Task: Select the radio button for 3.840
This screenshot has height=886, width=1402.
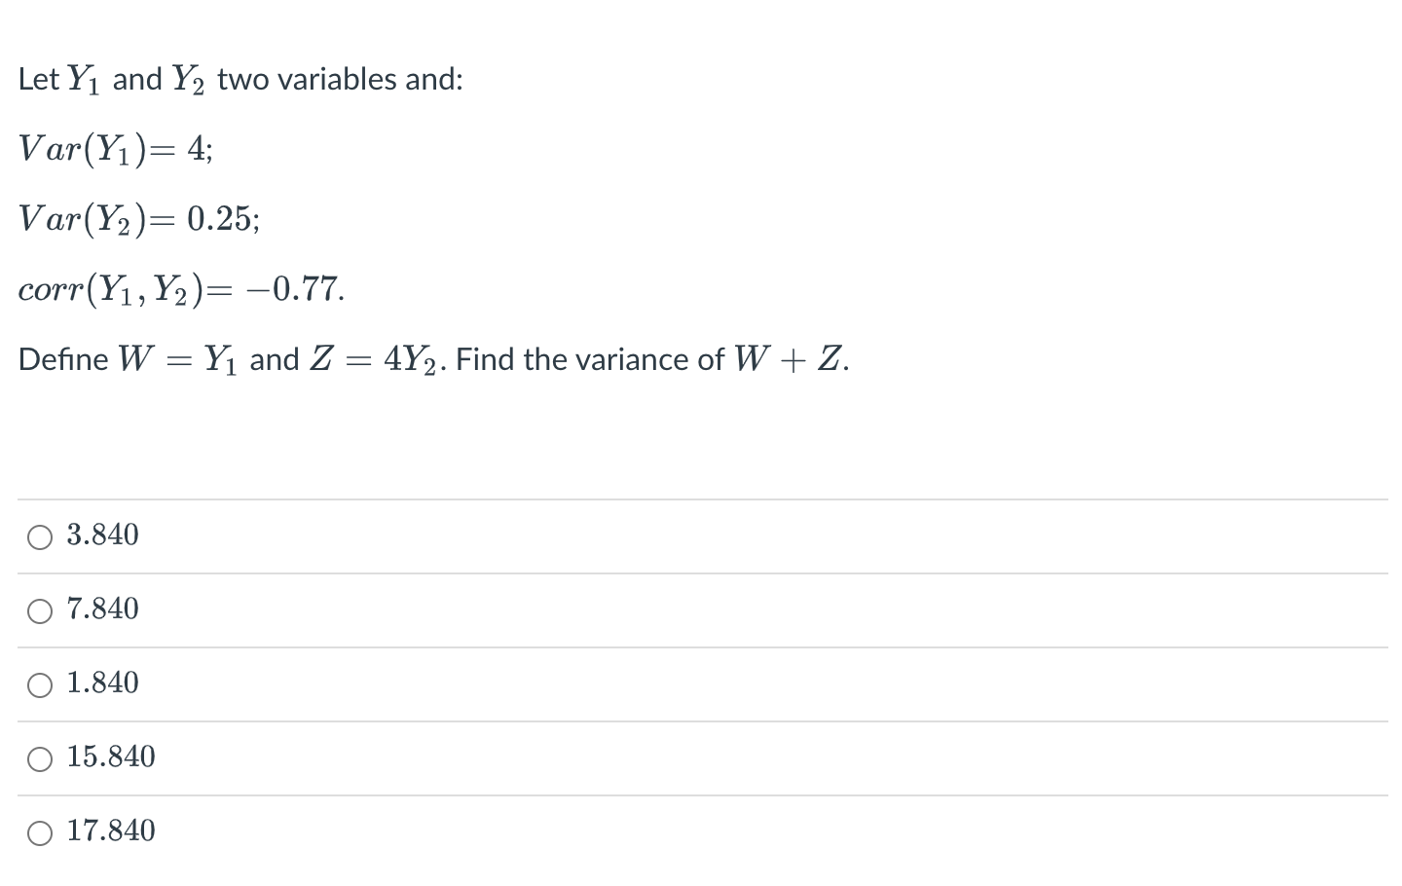Action: [39, 535]
